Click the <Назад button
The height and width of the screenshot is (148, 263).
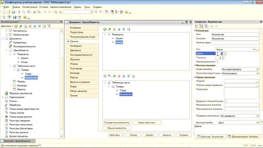pos(133,135)
